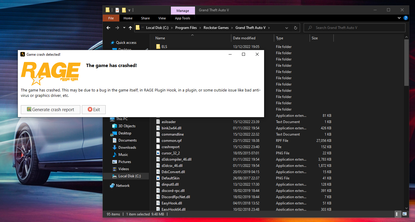
Task: Open Customize Quick Access Toolbar dropdown
Action: click(130, 10)
